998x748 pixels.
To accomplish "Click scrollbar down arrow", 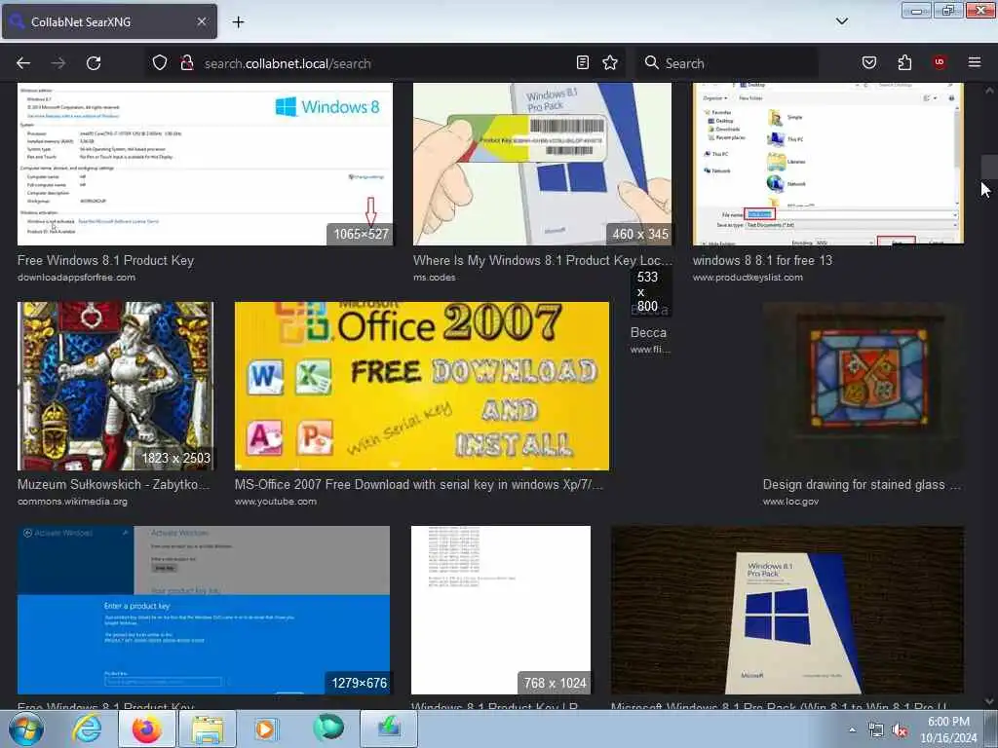I will tap(989, 701).
